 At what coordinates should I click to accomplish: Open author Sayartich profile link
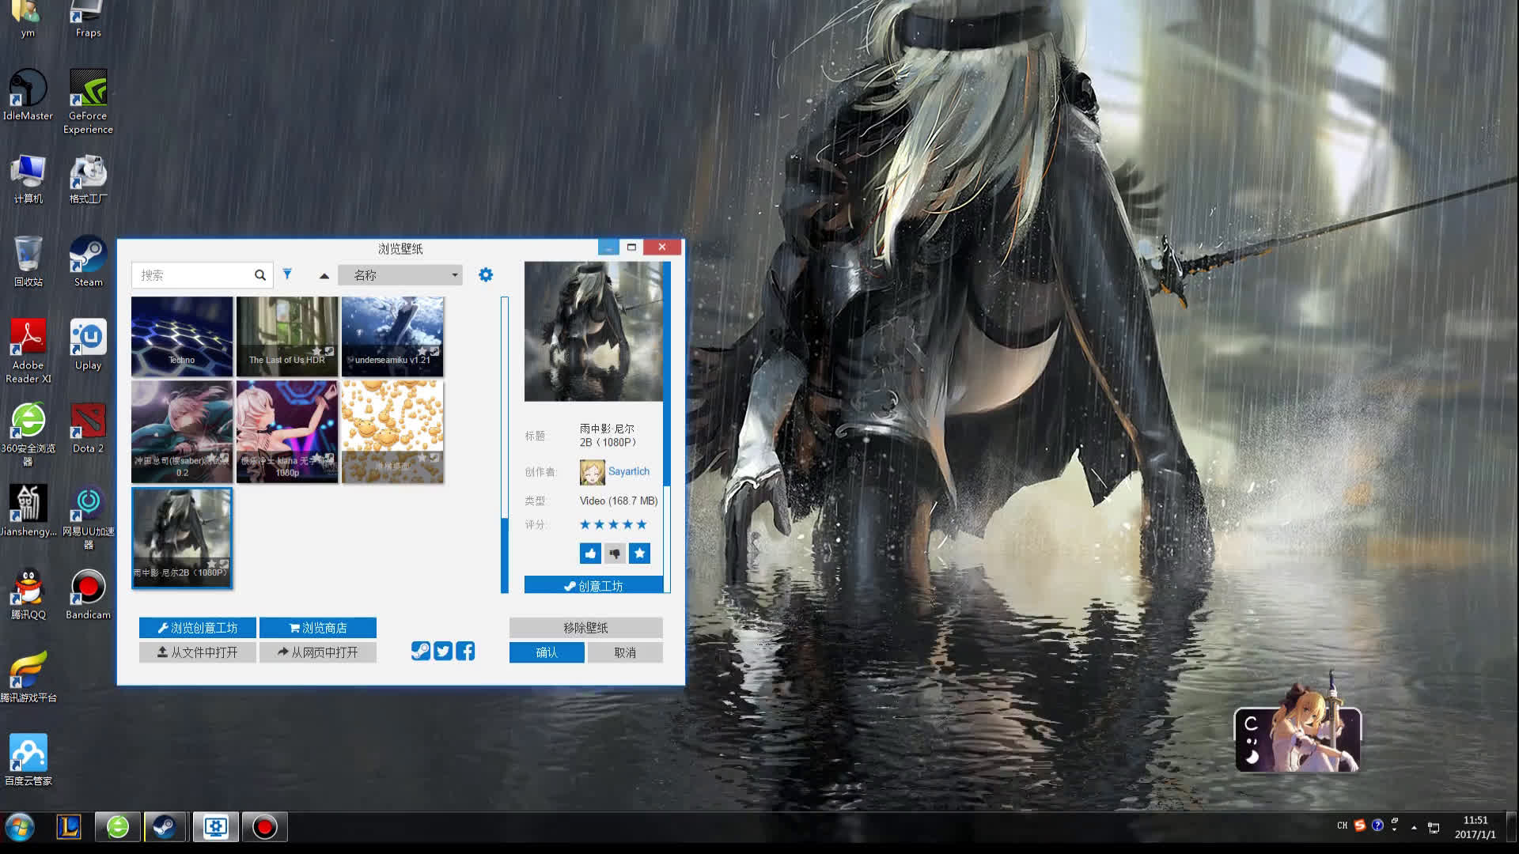(629, 471)
